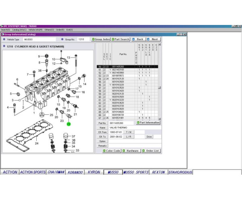Image resolution: width=242 pixels, height=200 pixels.
Task: Open the Hardware list
Action: (131, 151)
